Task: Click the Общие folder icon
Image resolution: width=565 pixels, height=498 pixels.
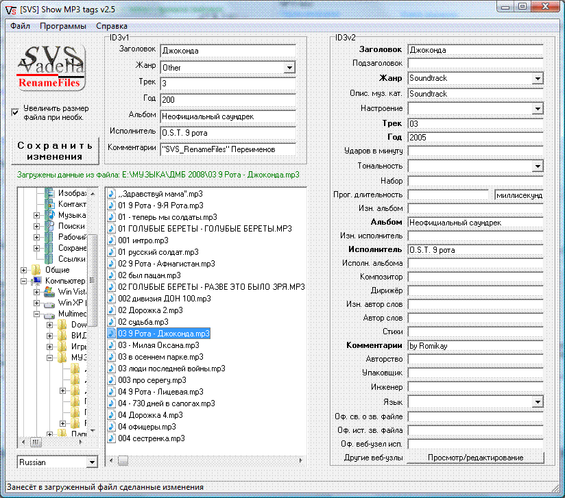Action: click(x=36, y=270)
